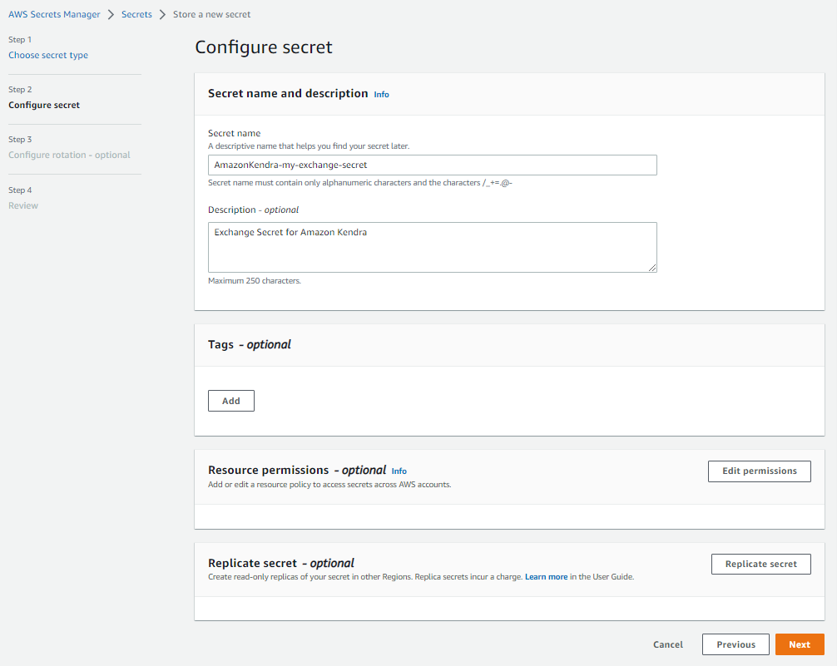The width and height of the screenshot is (837, 666).
Task: Click the AWS Secrets Manager breadcrumb
Action: 54,14
